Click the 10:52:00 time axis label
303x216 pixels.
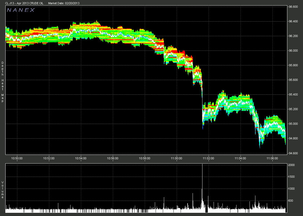49,159
